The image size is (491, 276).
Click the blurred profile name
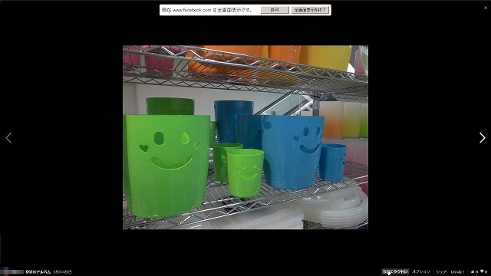(x=12, y=272)
